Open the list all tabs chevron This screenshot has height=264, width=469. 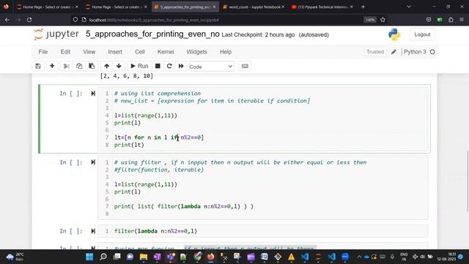(x=409, y=7)
